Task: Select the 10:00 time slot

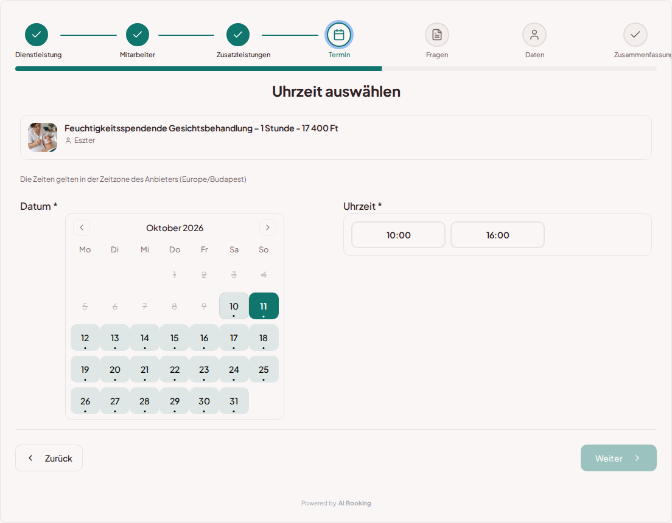Action: (398, 235)
